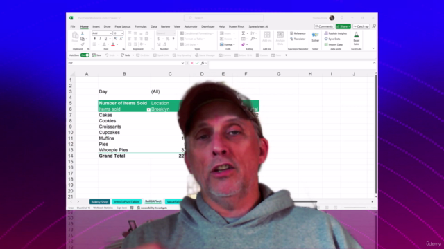
Task: Click the Sync Data button
Action: (332, 39)
